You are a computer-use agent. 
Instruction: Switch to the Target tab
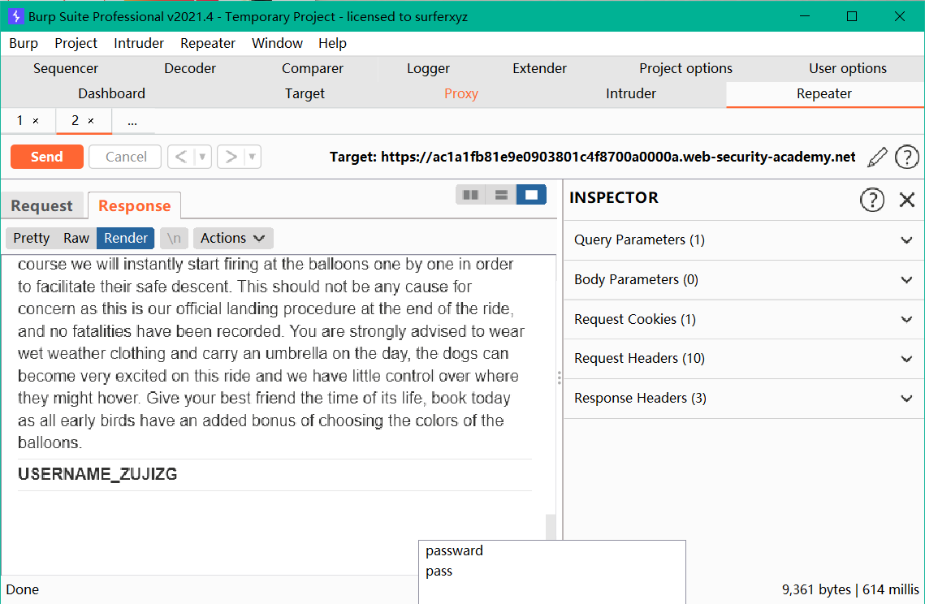pos(305,94)
